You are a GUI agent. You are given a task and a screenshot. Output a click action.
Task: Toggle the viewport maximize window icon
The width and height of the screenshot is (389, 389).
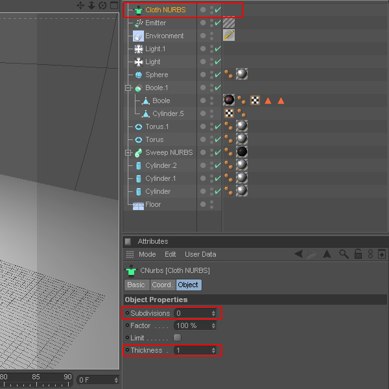(x=114, y=5)
